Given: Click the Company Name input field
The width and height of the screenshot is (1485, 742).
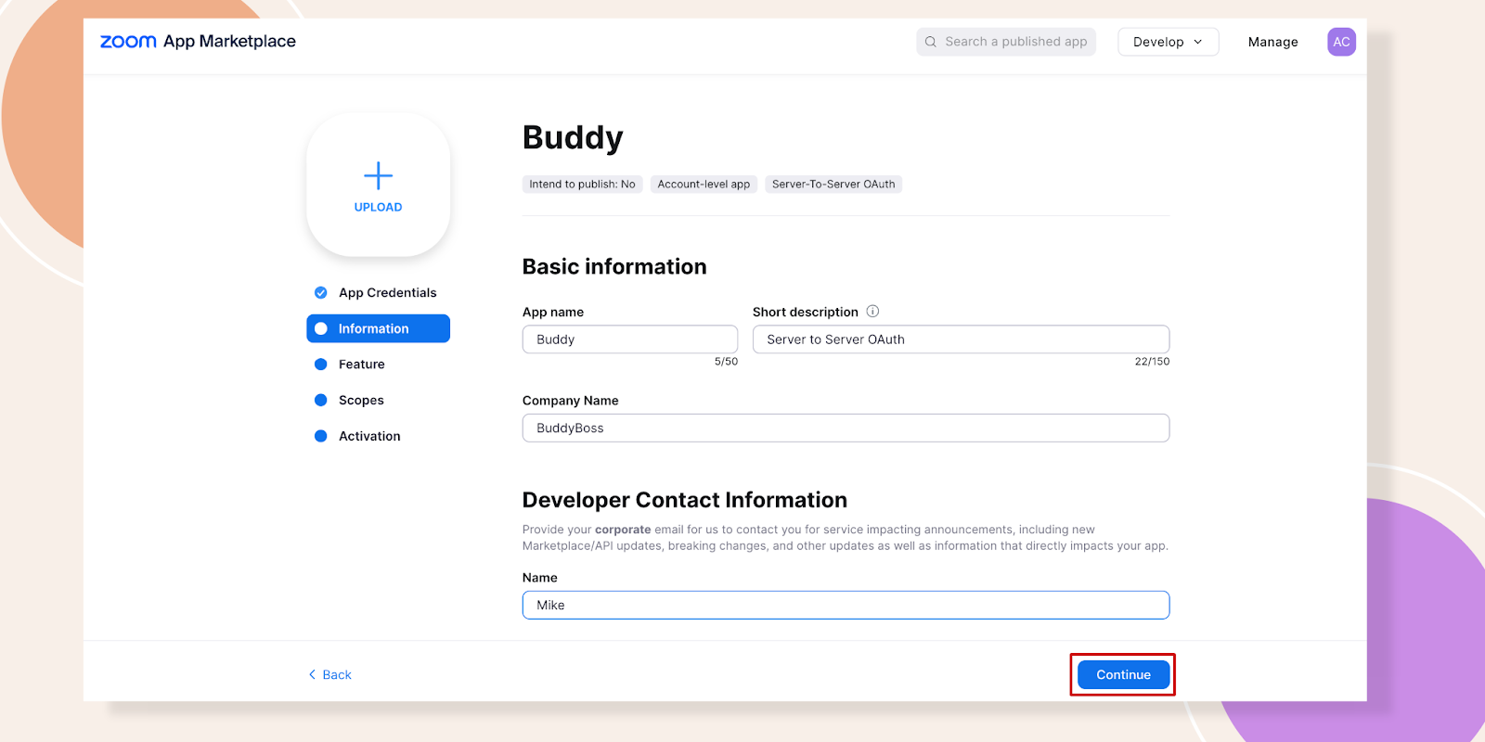Looking at the screenshot, I should [846, 429].
